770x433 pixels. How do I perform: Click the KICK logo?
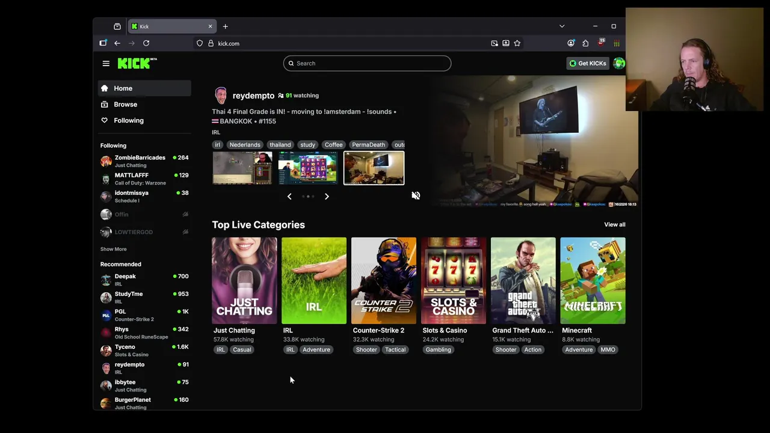pos(137,63)
